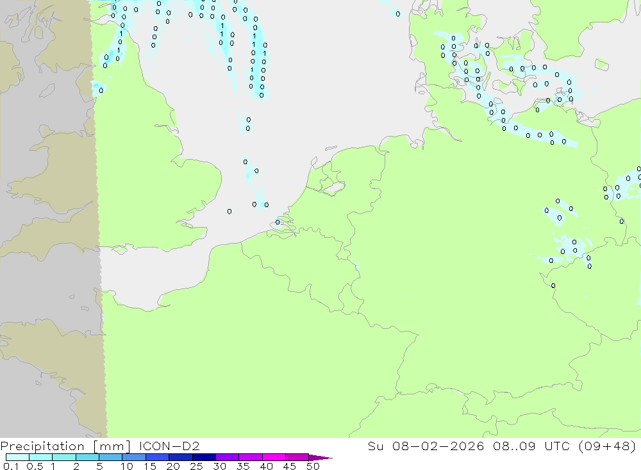Click the 35–40 mm violet legend swatch
The width and height of the screenshot is (641, 470).
point(251,457)
